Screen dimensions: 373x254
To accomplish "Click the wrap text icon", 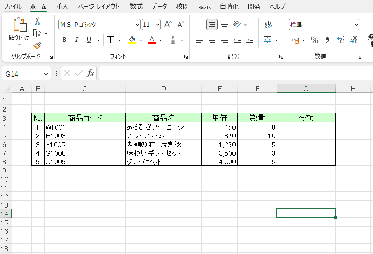I will (268, 25).
